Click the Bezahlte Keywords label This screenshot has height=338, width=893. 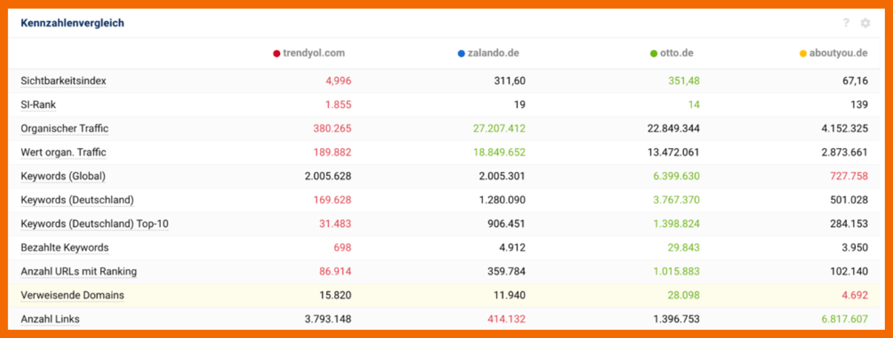[x=64, y=247]
